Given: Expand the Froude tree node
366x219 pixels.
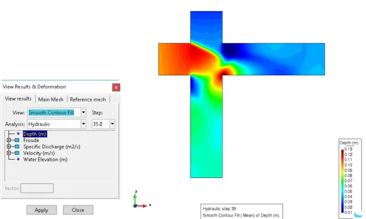Looking at the screenshot, I should point(9,140).
